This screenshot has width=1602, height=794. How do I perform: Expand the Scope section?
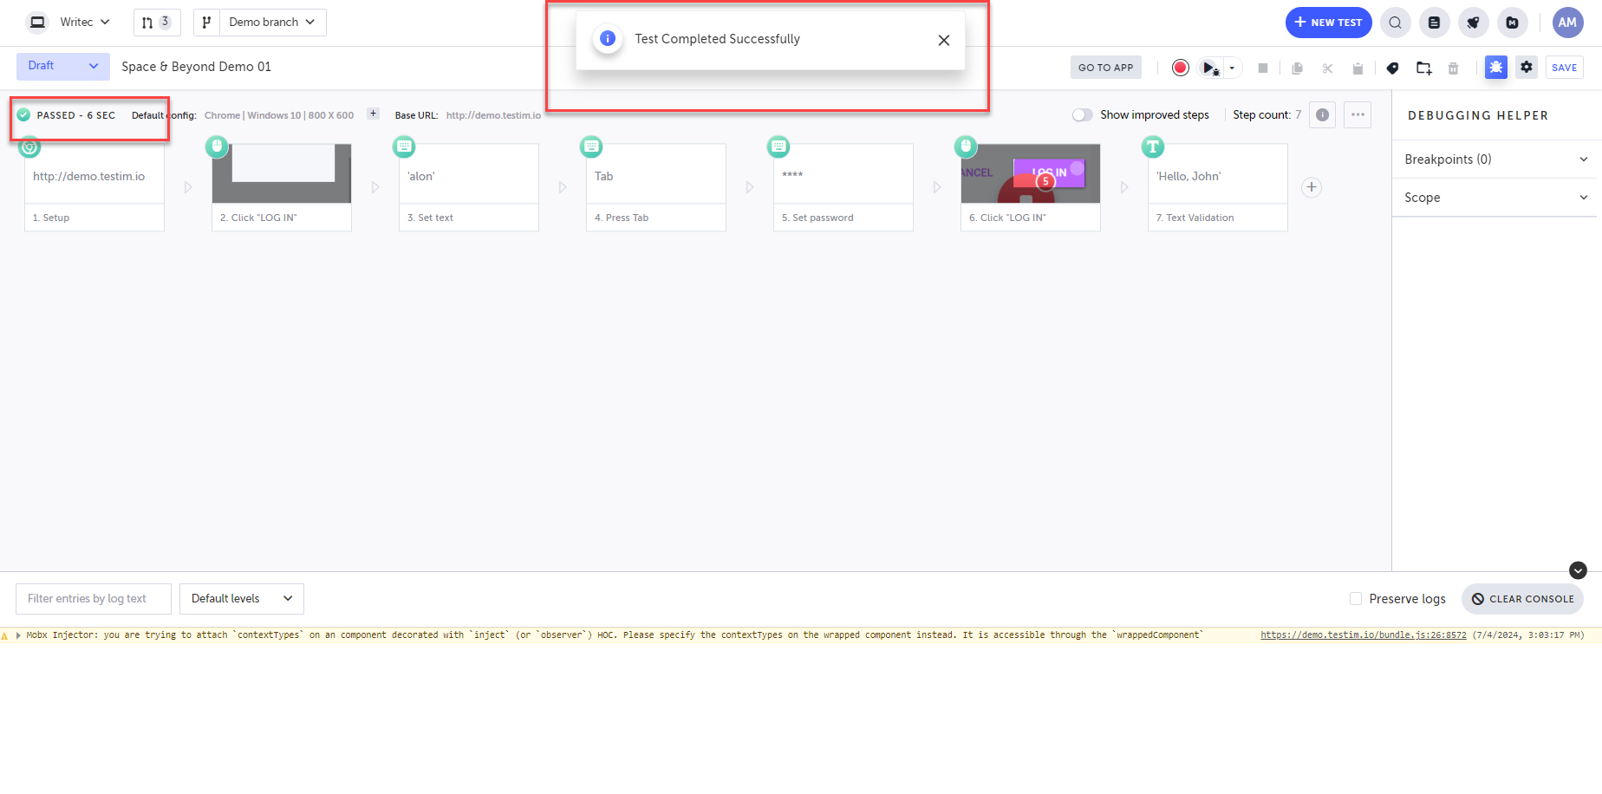click(1496, 198)
